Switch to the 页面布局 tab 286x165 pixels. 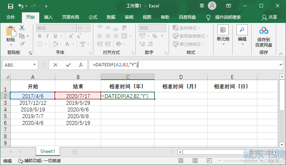[70, 17]
